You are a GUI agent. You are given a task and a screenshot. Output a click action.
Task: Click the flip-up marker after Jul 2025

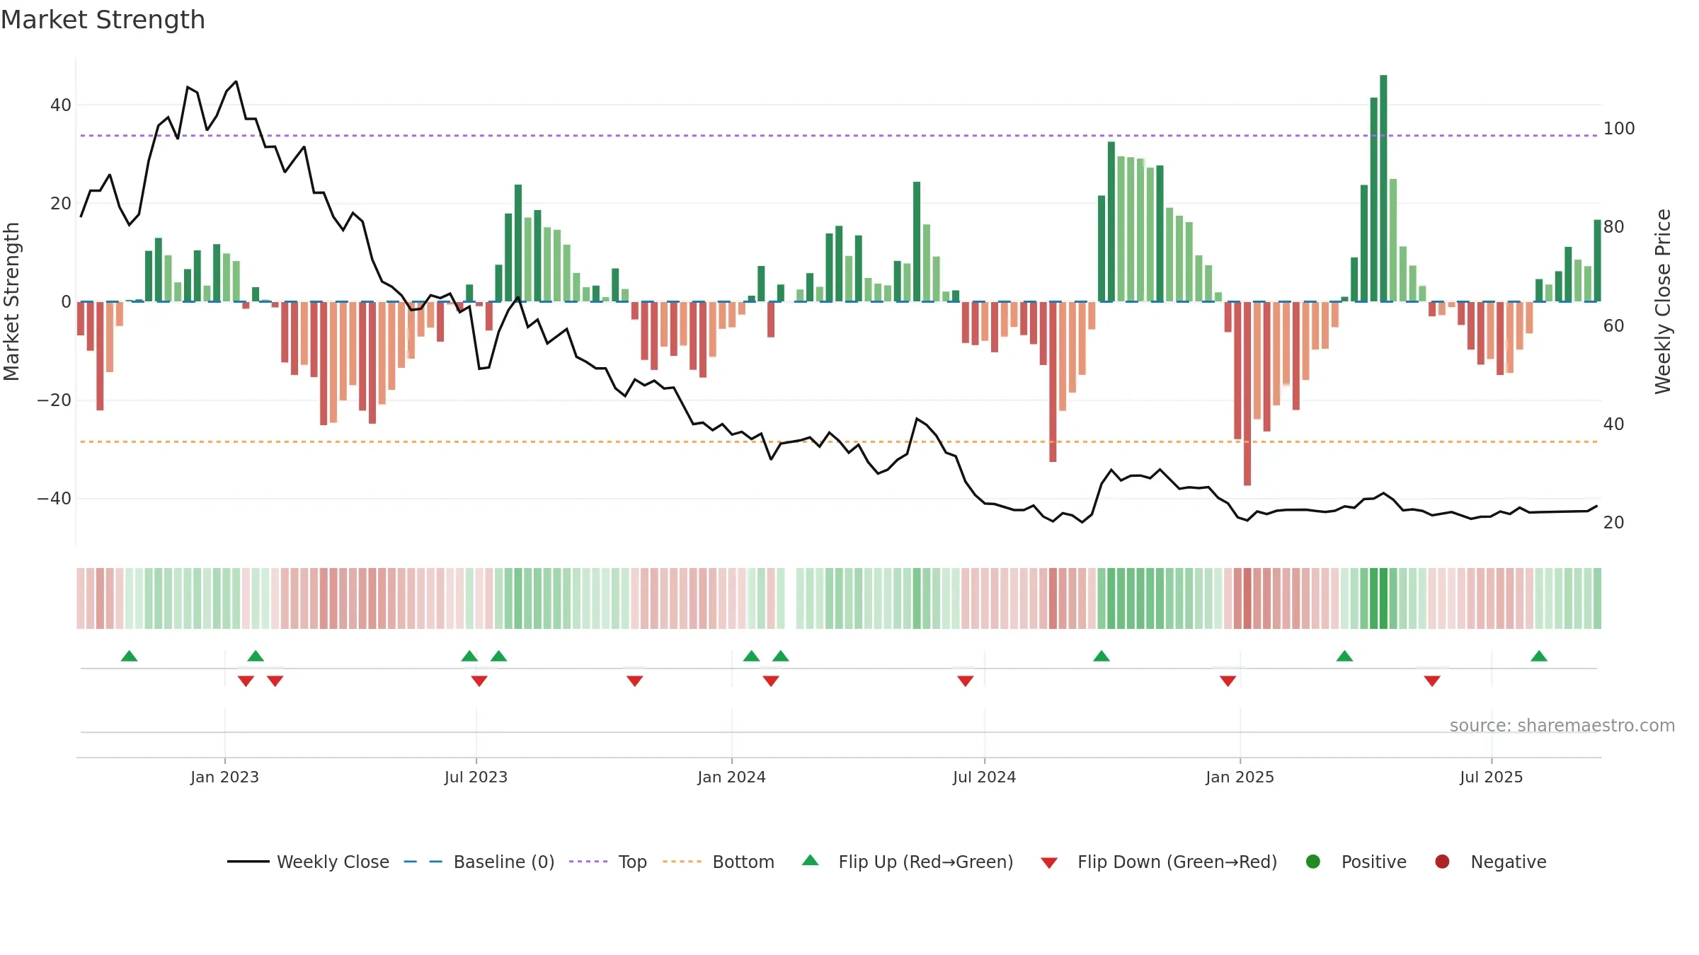click(x=1539, y=656)
